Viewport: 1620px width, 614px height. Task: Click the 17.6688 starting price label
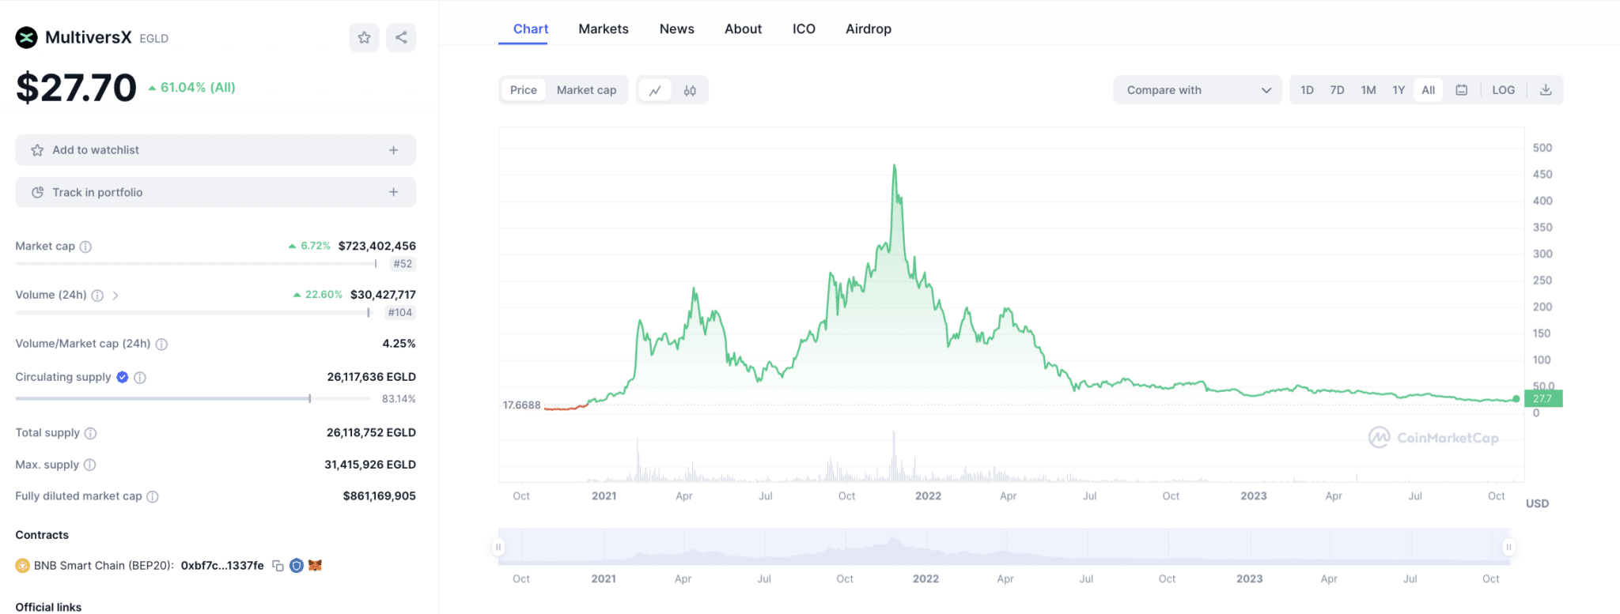pyautogui.click(x=522, y=405)
